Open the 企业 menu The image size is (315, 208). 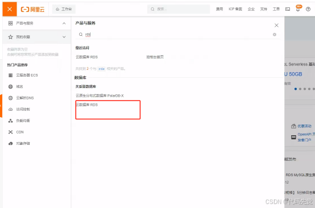coord(251,9)
